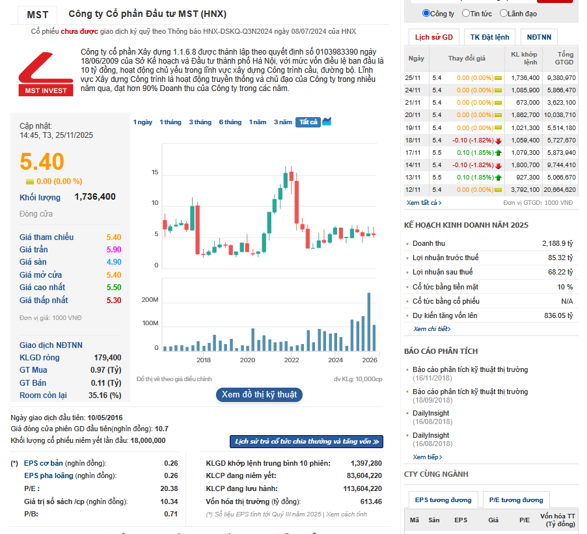Set chart range to 6 tháng
The image size is (587, 534).
[230, 122]
